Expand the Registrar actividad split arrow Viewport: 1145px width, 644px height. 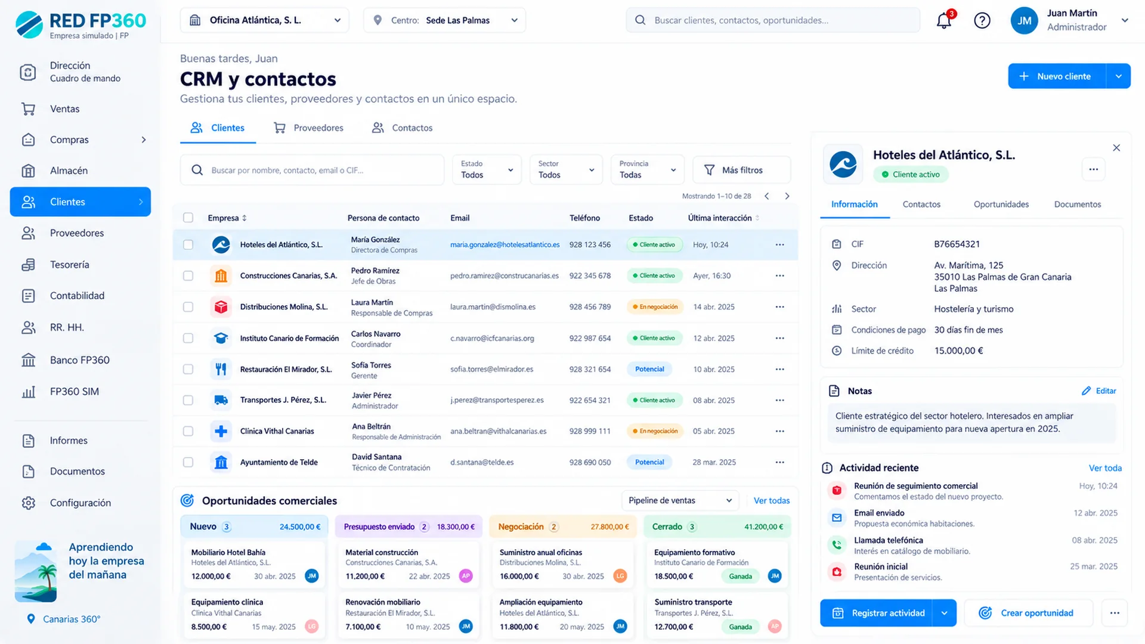pos(944,613)
